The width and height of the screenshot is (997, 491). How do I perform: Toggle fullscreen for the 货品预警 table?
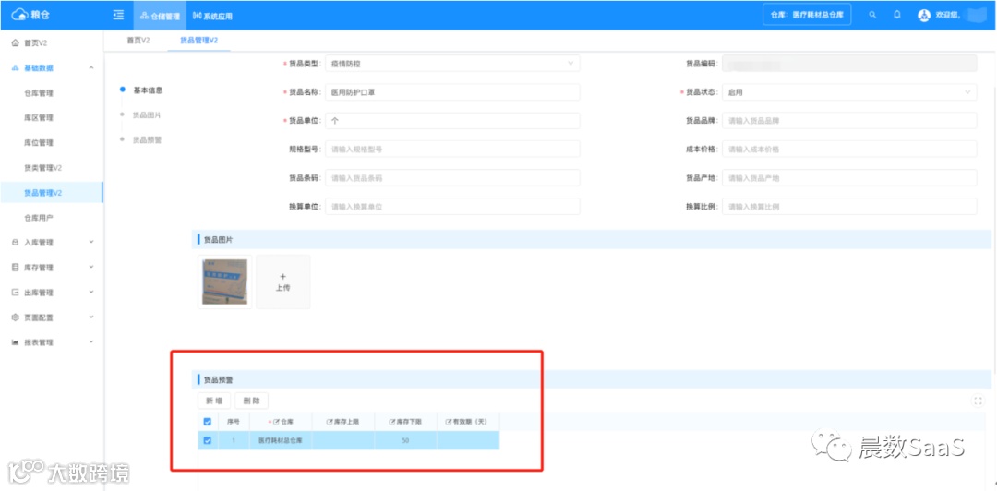tap(978, 401)
